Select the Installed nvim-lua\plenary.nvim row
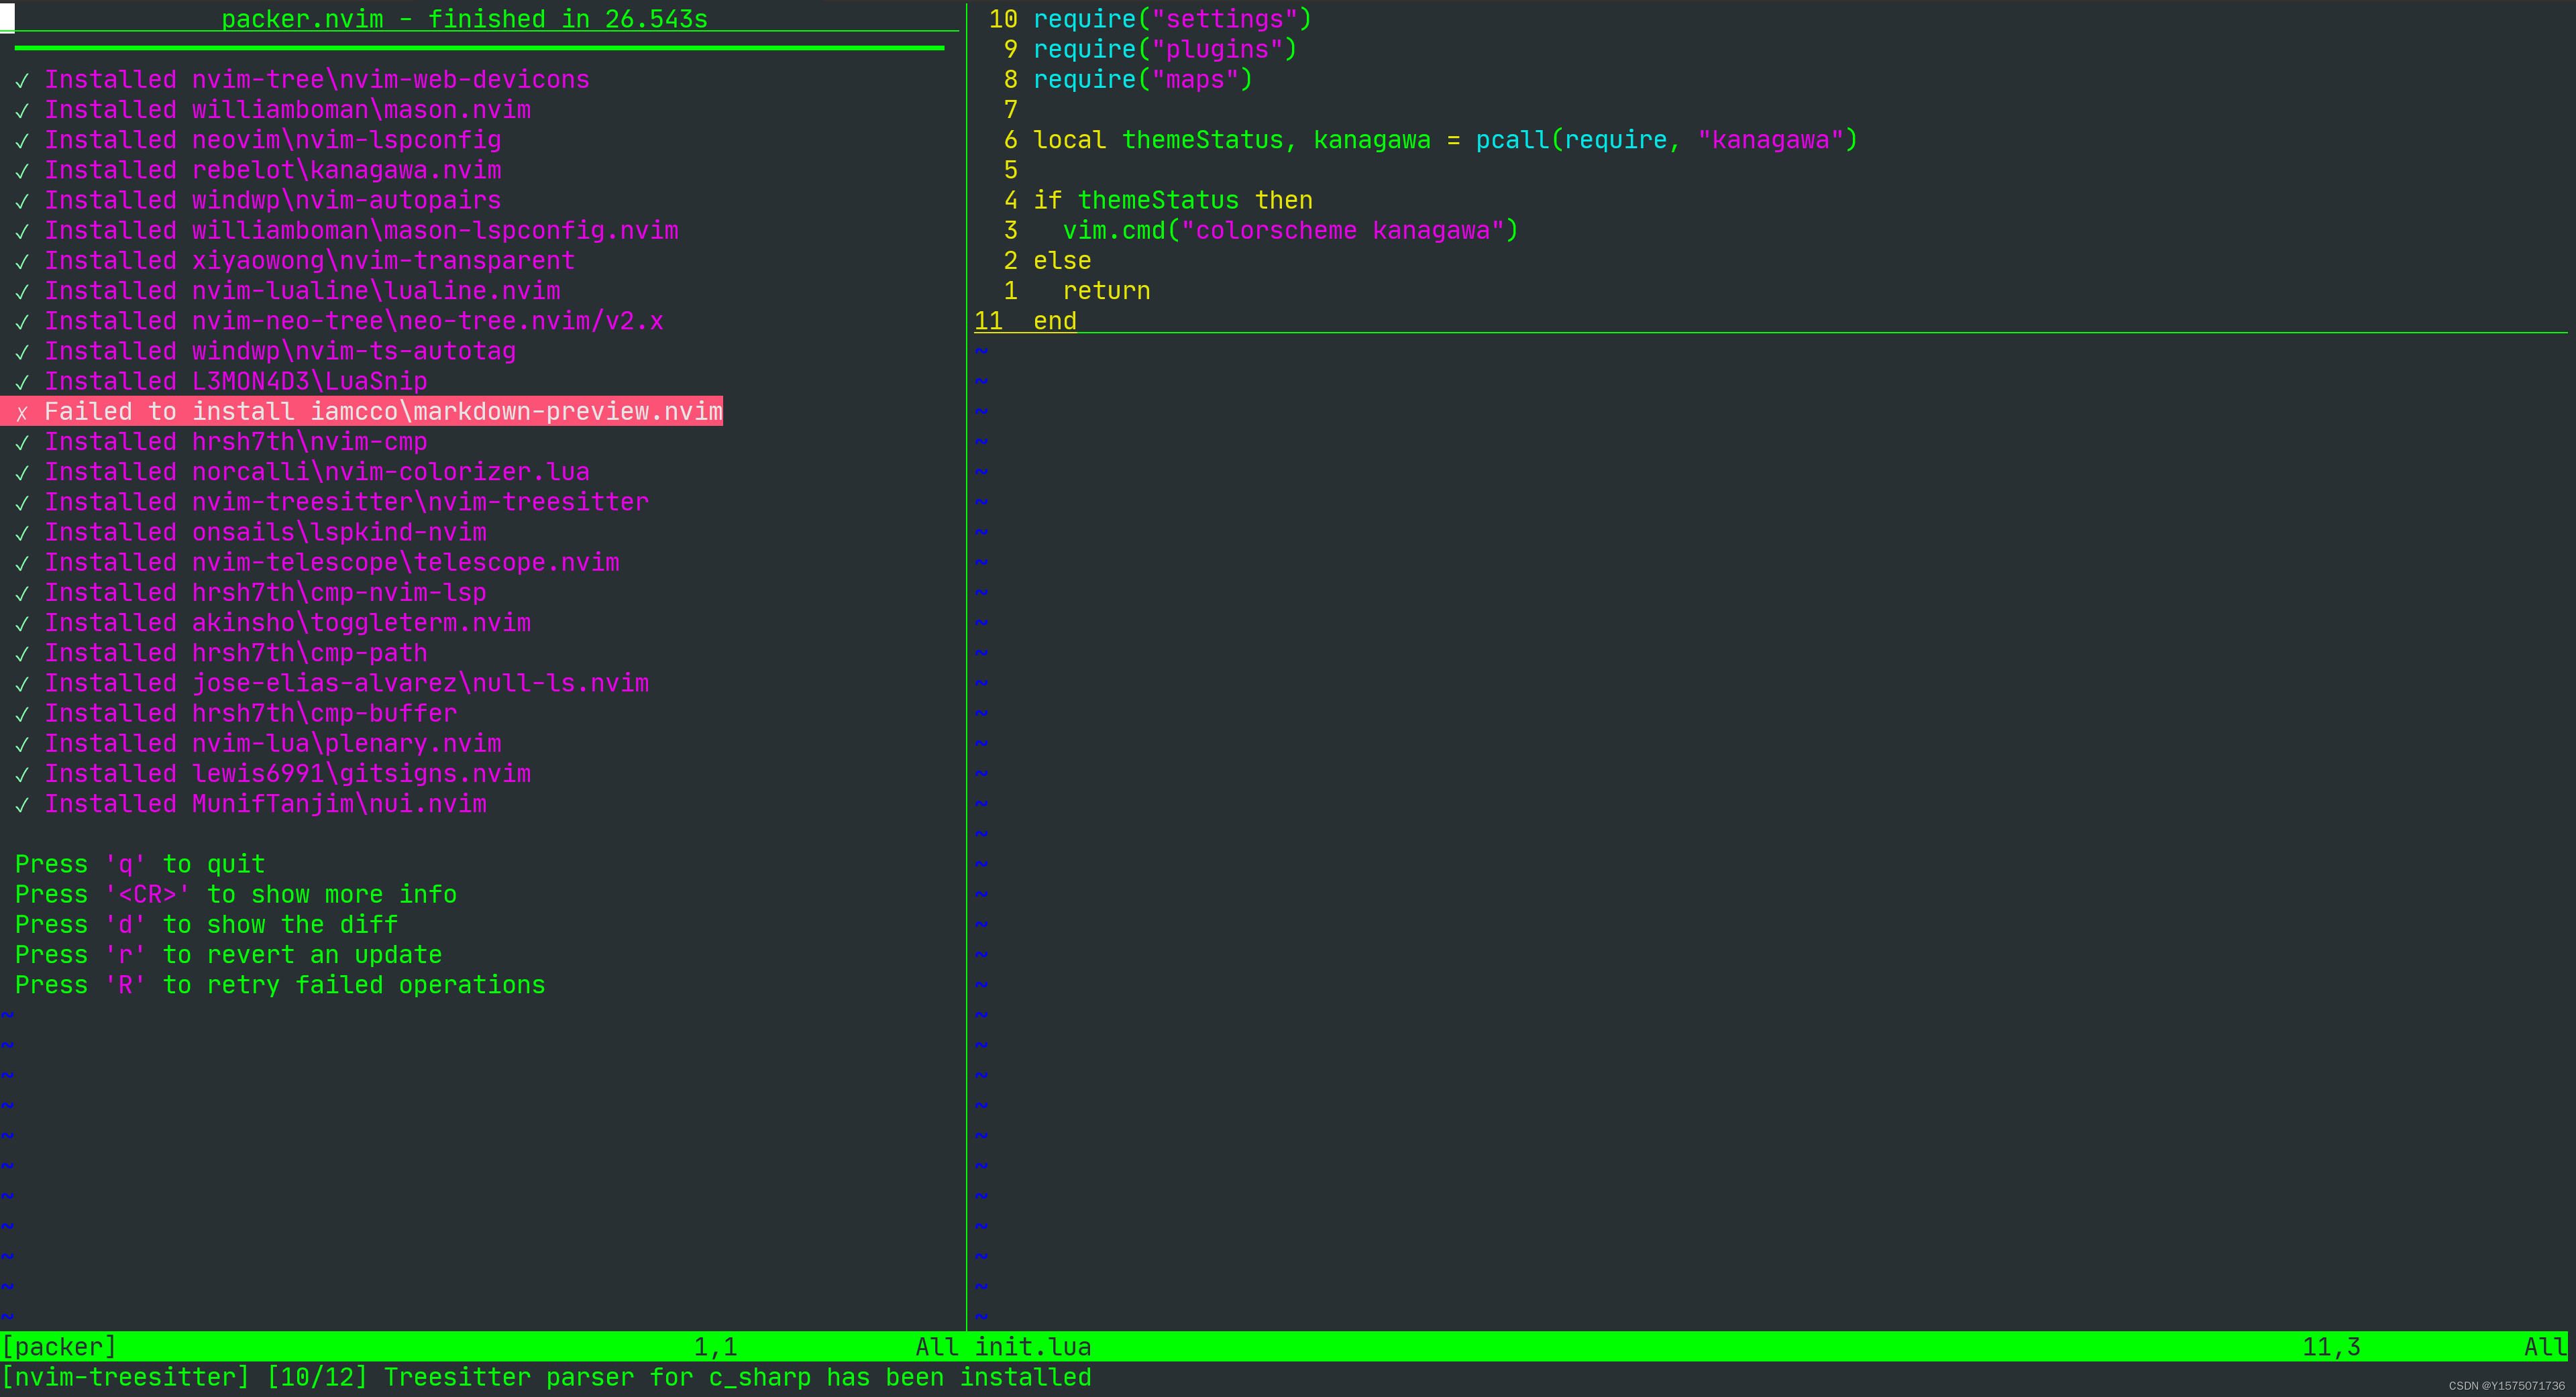 tap(258, 744)
